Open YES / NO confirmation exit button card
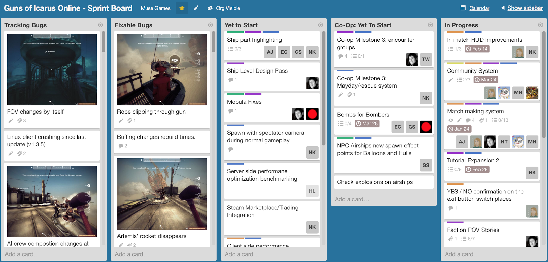Viewport: 548px width, 262px height. pyautogui.click(x=492, y=201)
